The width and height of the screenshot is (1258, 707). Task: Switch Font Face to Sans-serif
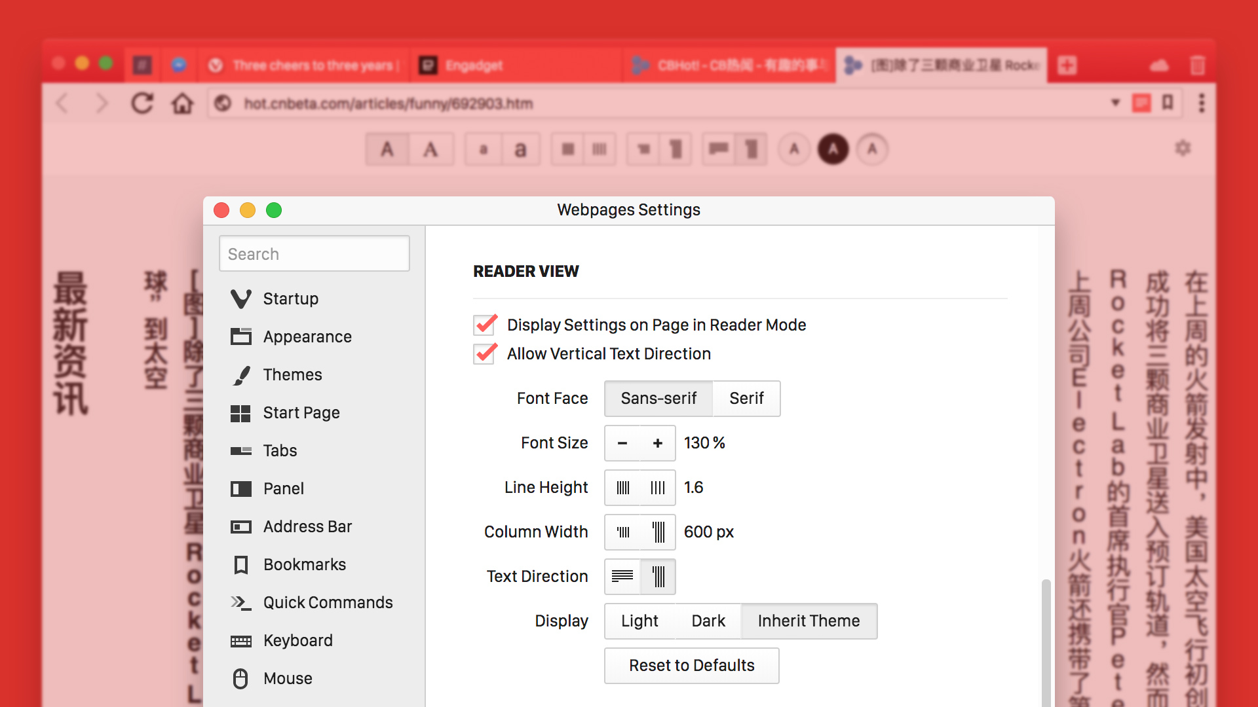click(x=659, y=398)
